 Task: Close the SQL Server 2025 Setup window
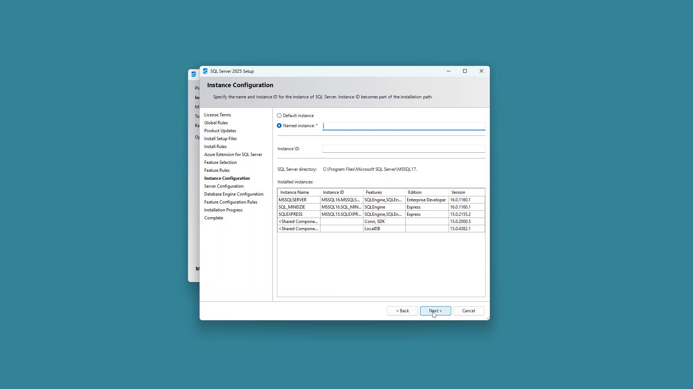tap(481, 71)
